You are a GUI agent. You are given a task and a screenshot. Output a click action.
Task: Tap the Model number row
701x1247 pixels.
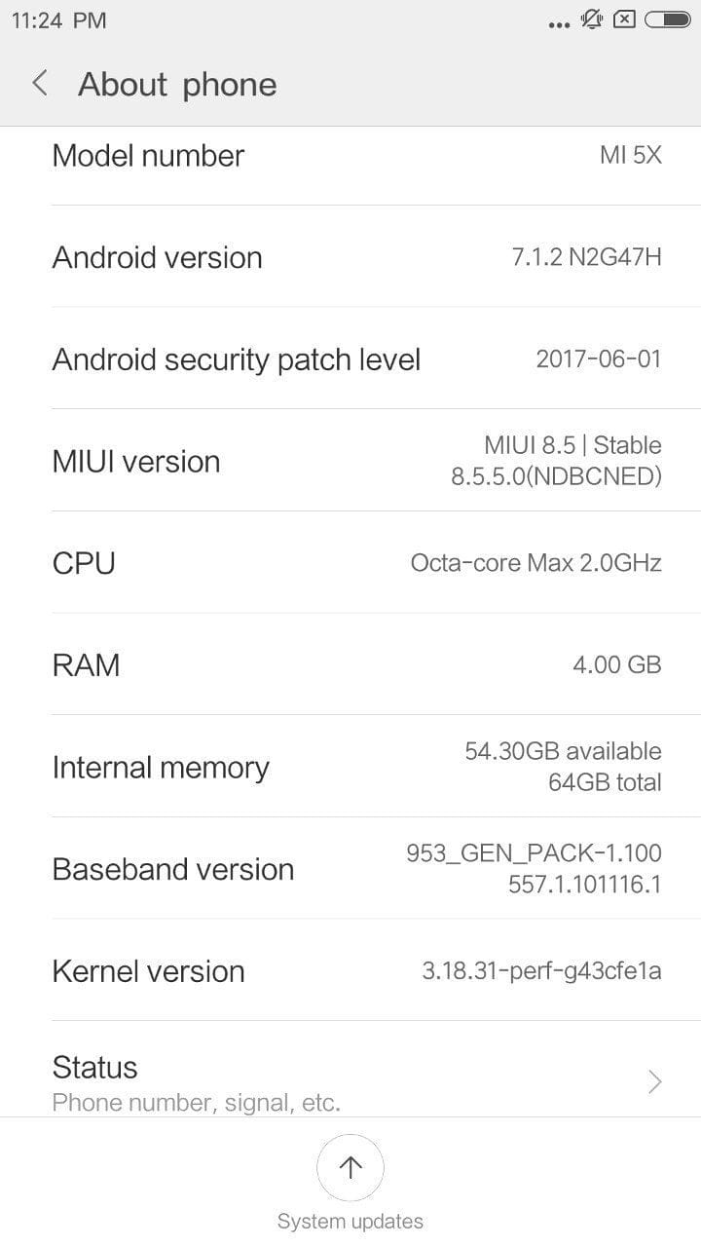[350, 156]
